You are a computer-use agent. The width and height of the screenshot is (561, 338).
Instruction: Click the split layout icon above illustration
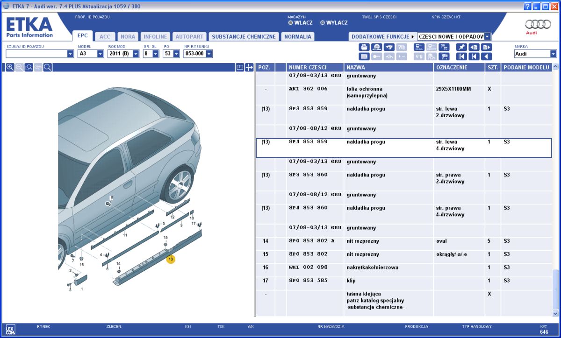240,67
